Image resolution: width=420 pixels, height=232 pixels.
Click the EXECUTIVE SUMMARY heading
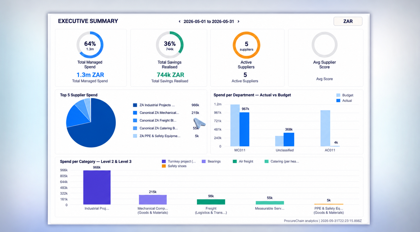click(x=88, y=21)
